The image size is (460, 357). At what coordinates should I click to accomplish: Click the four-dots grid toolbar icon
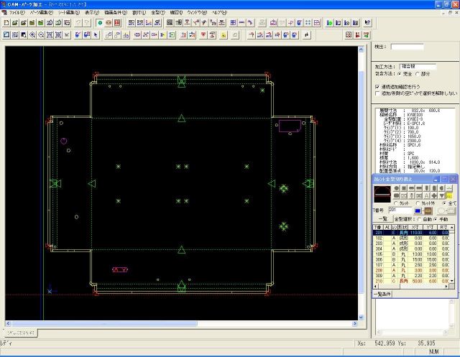[x=308, y=23]
